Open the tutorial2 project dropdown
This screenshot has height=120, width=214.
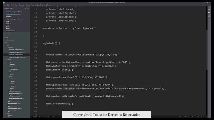point(7,34)
